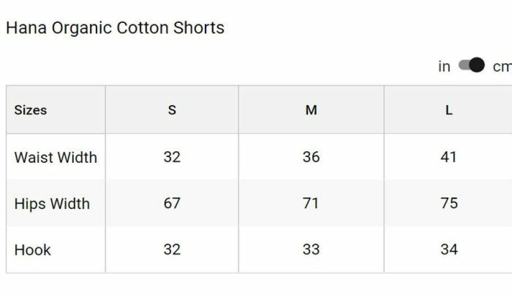Select the 'cm' unit label
512x297 pixels.
point(502,67)
